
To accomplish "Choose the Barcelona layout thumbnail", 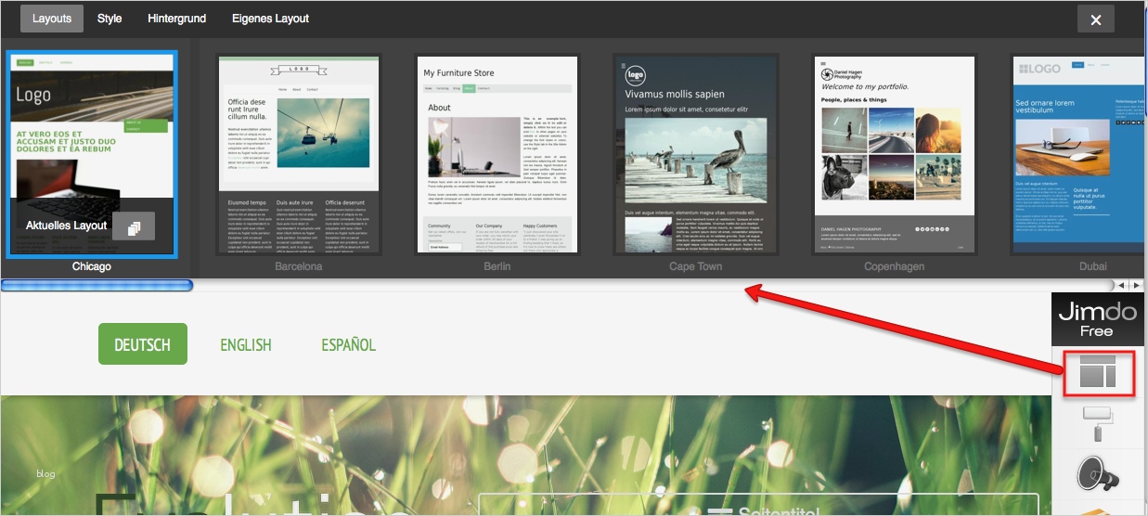I will click(x=299, y=154).
